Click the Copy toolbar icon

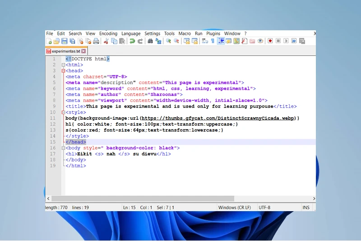coord(114,41)
